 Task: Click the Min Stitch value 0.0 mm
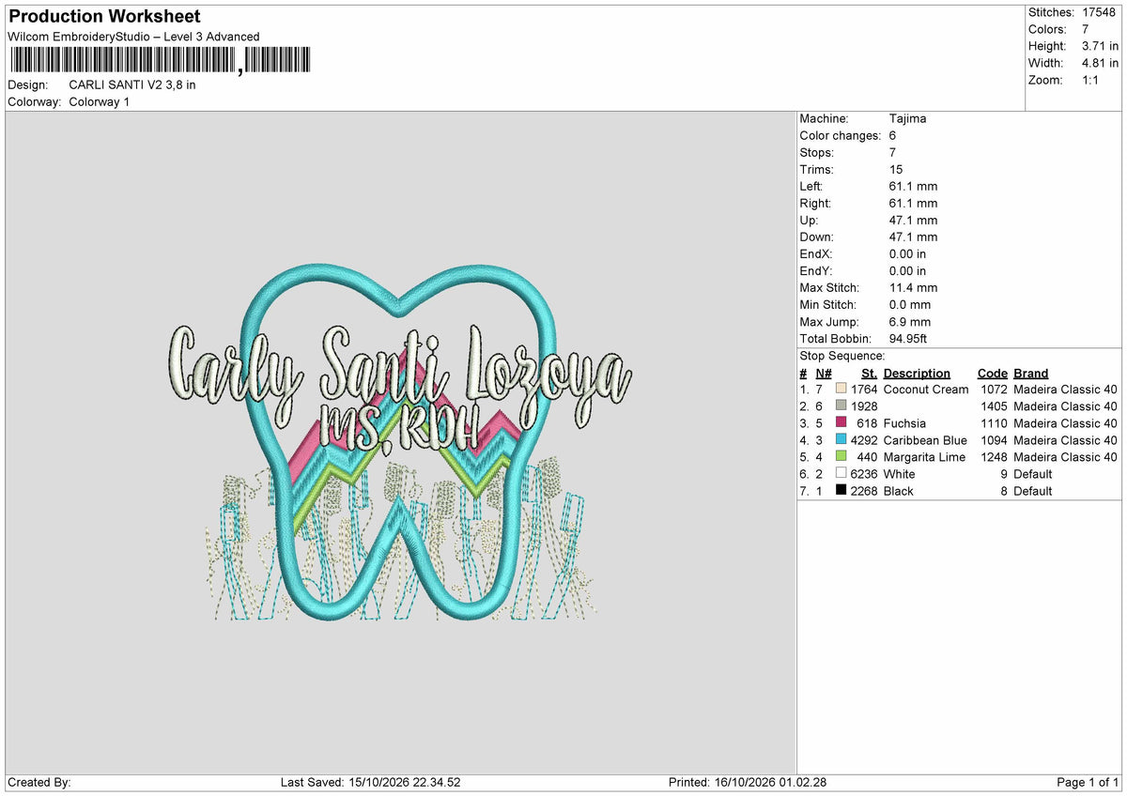click(x=910, y=304)
